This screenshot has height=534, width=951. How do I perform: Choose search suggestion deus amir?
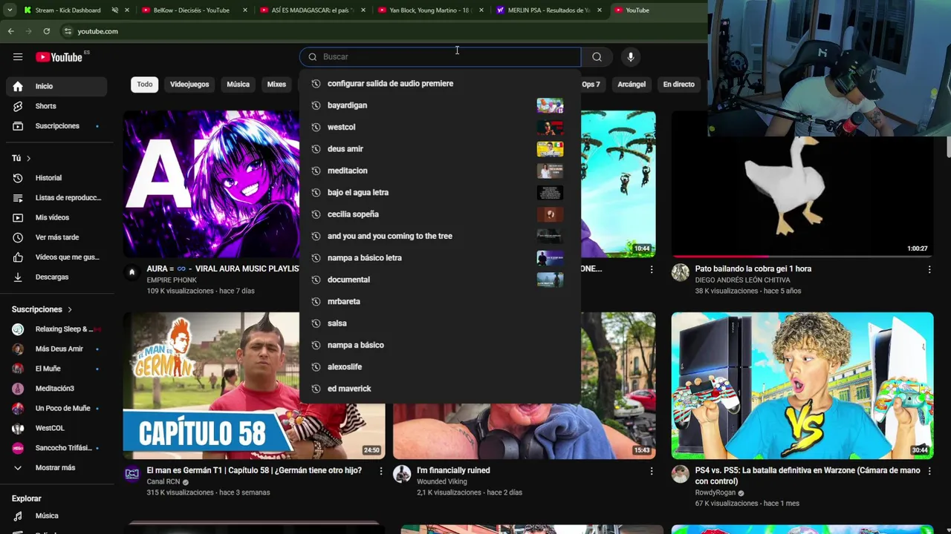440,149
